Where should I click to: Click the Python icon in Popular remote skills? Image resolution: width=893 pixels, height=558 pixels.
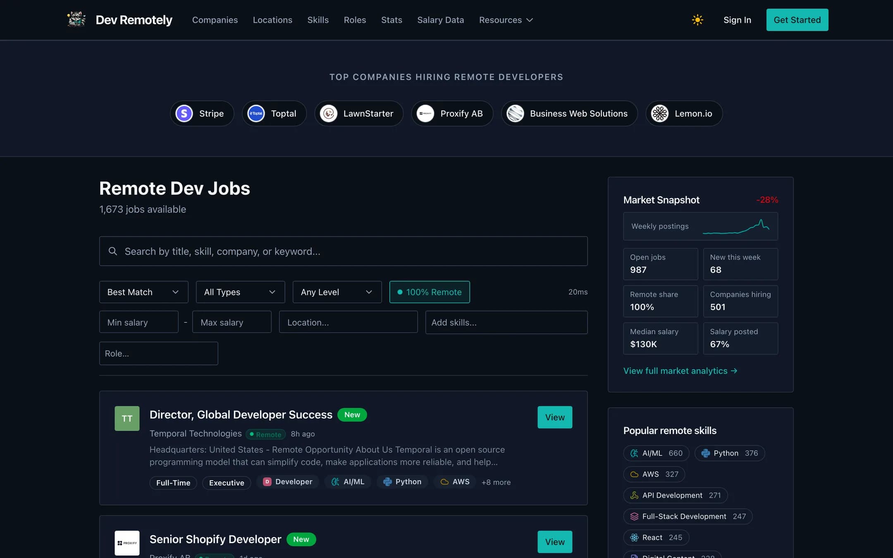point(705,453)
